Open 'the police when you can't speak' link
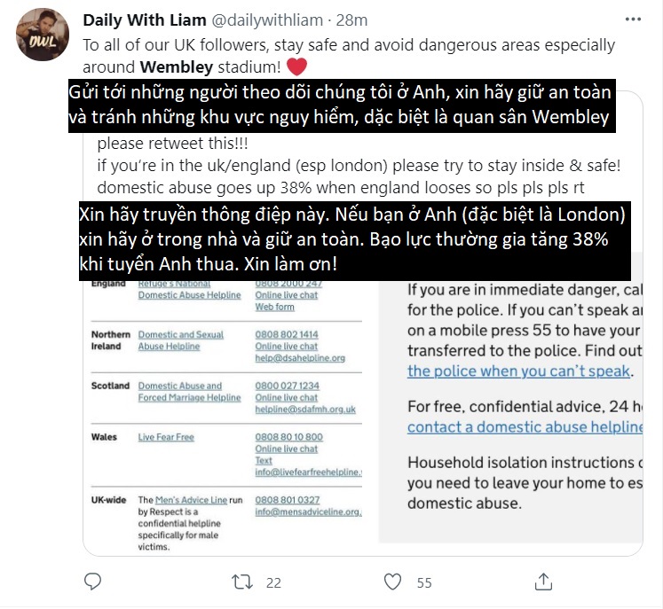 519,371
